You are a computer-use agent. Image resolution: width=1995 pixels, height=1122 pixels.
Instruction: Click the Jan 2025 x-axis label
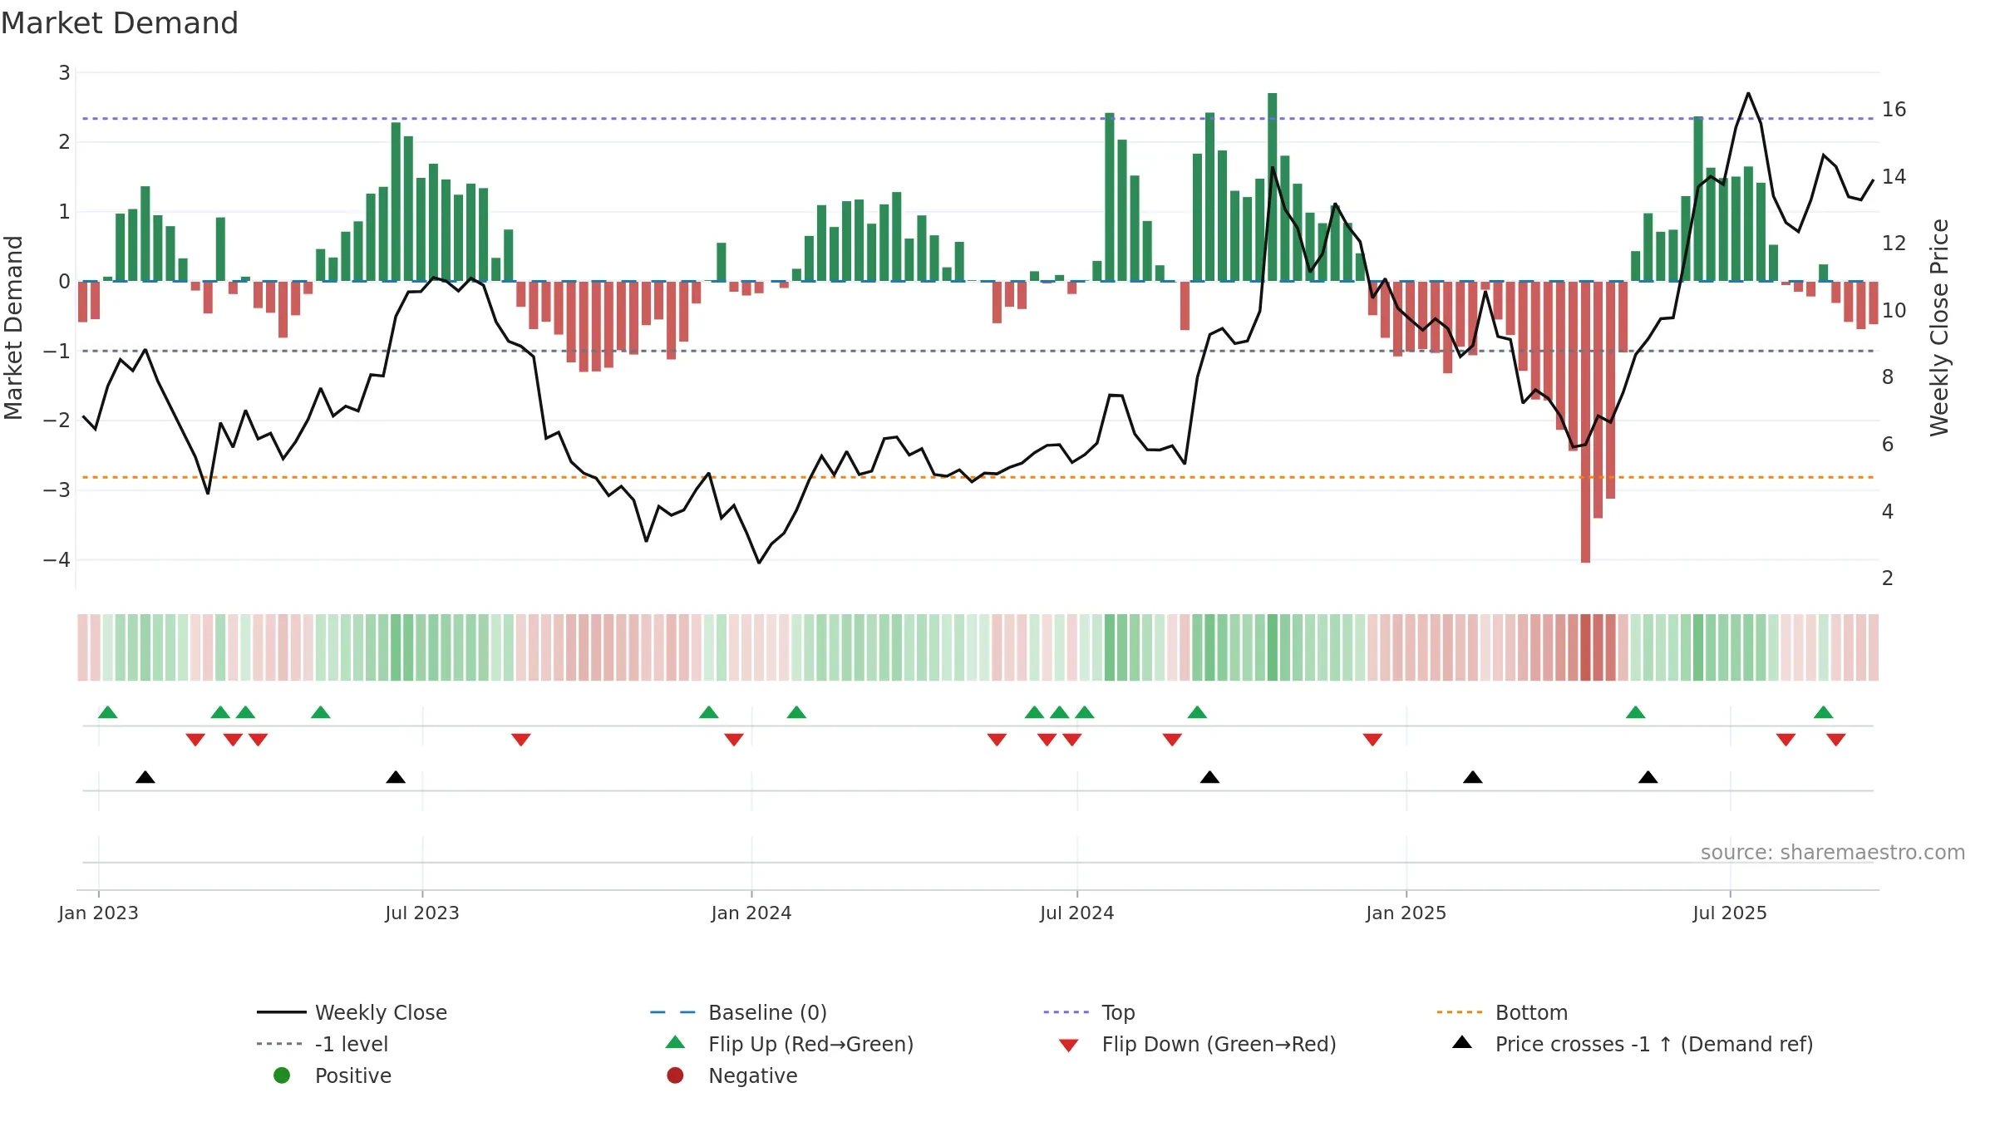pos(1406,913)
